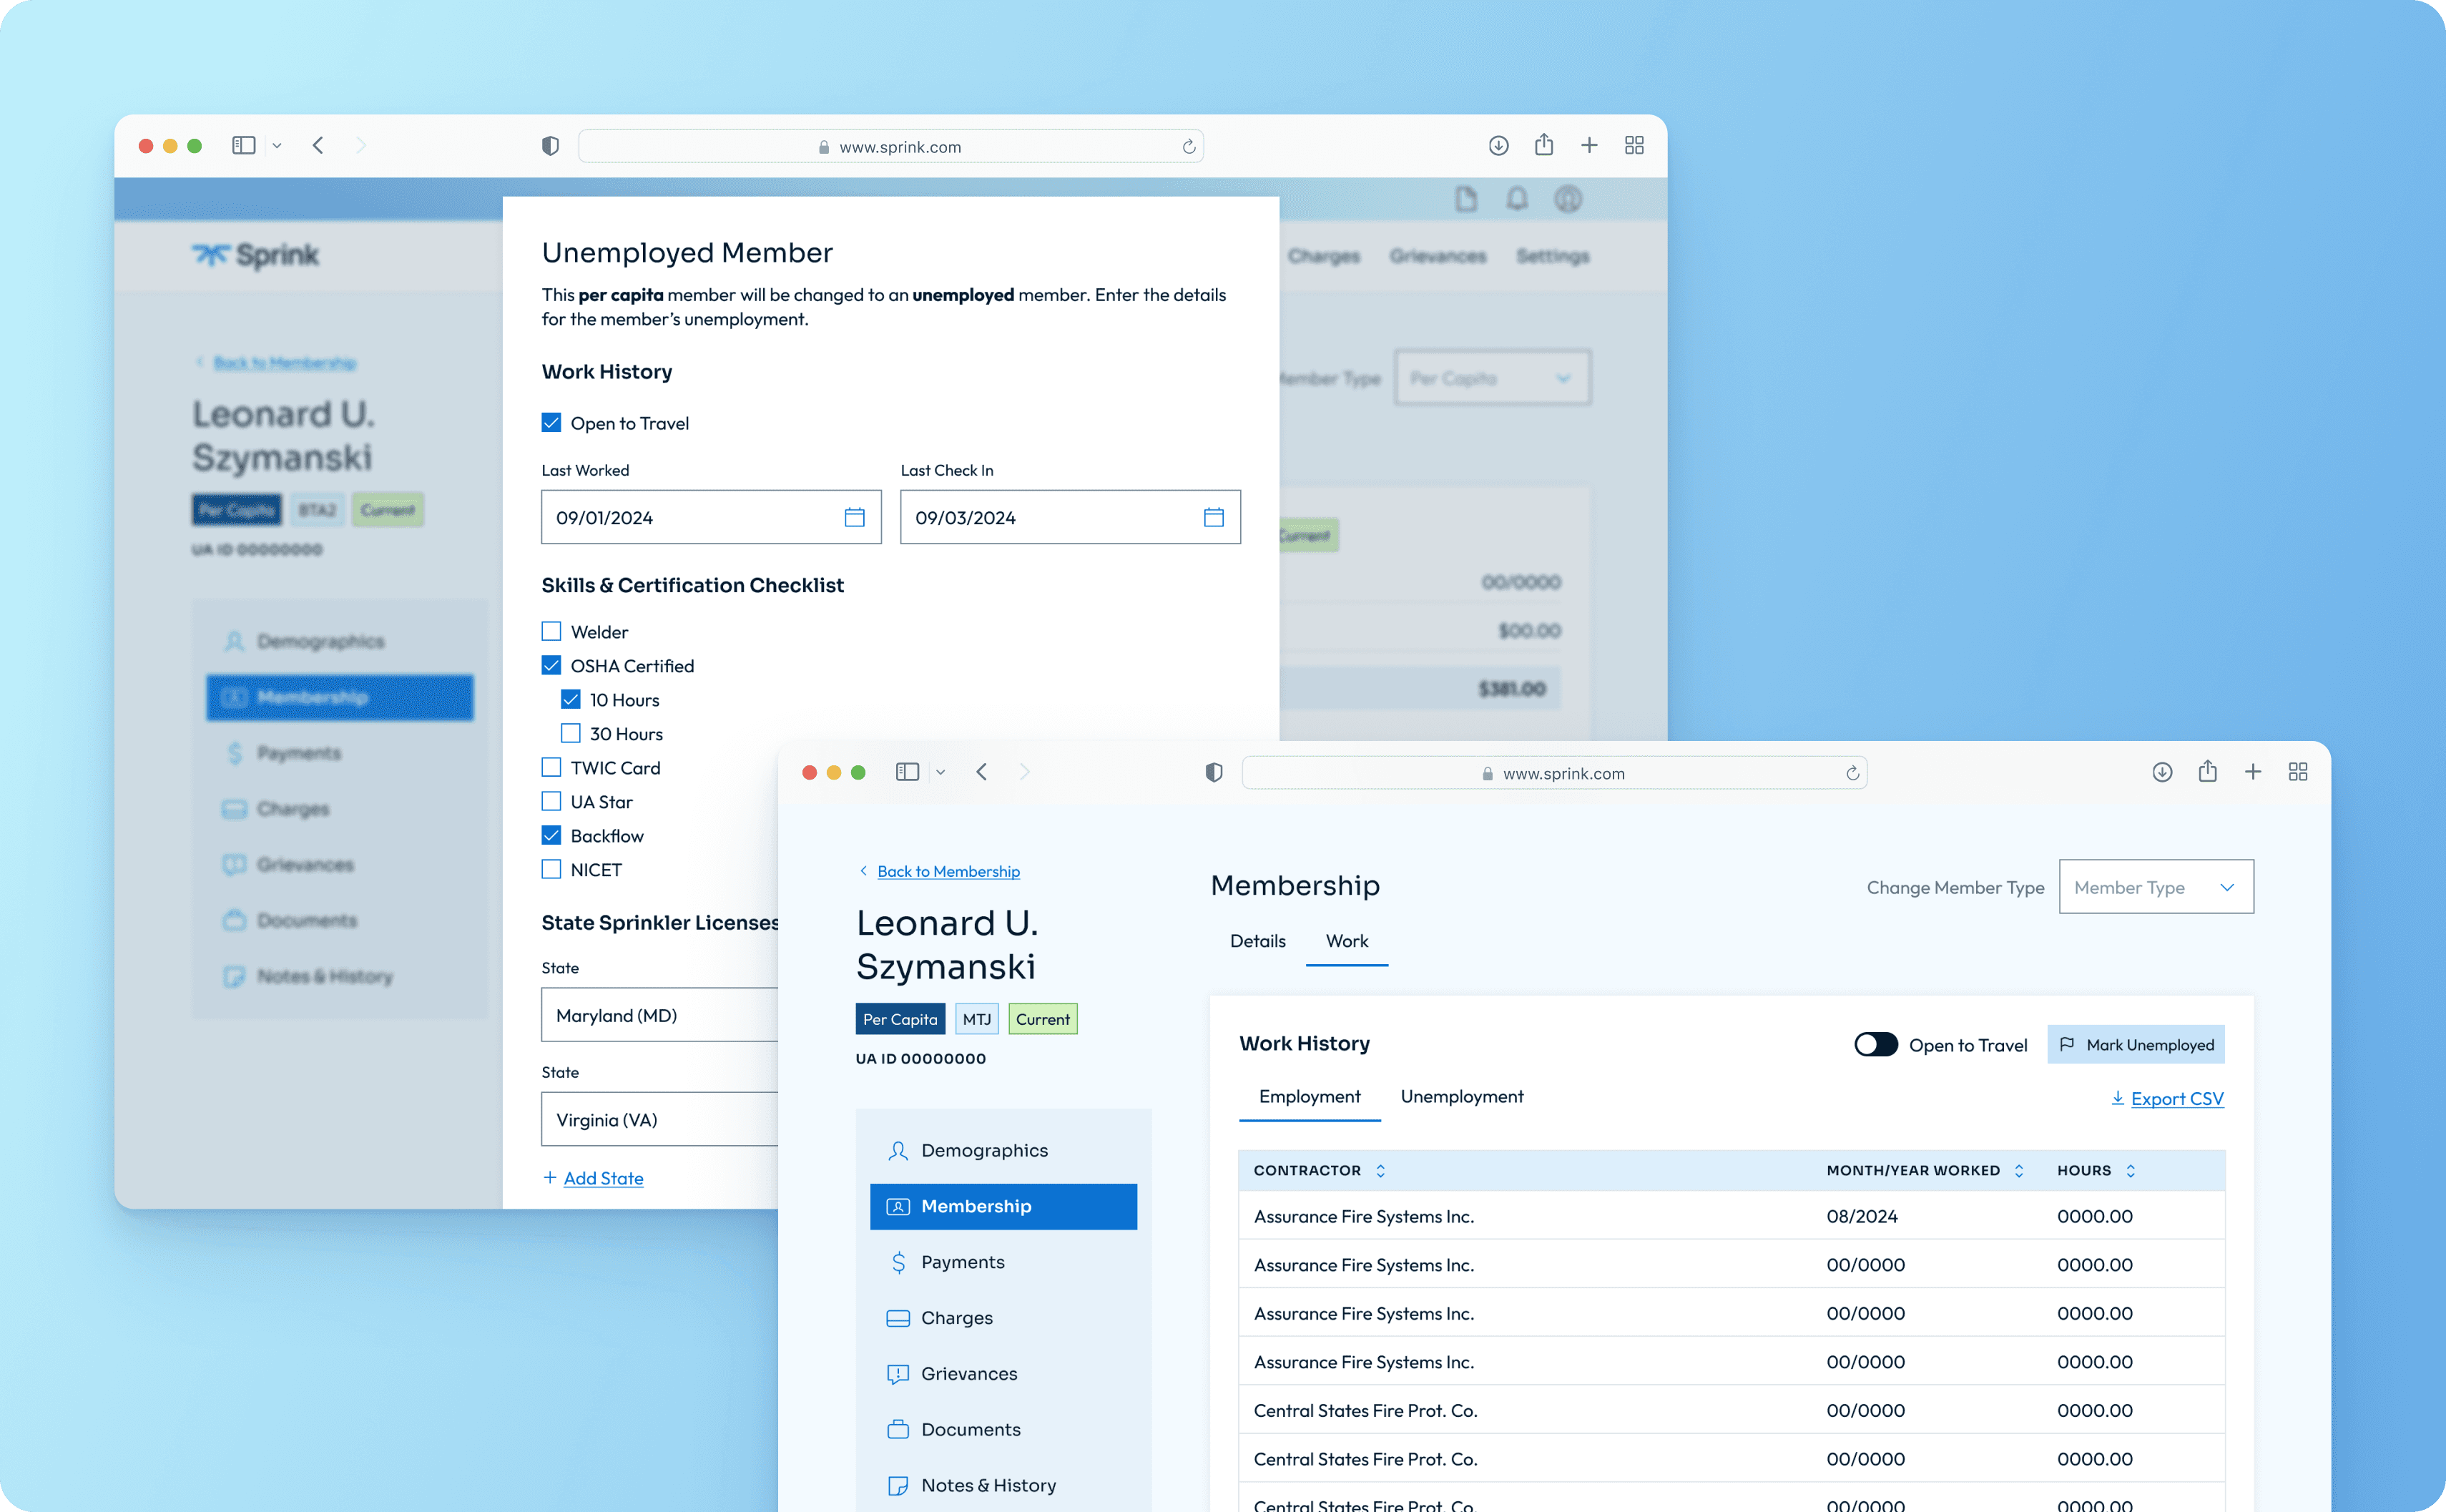Check the Welder checkbox
This screenshot has height=1512, width=2446.
551,631
